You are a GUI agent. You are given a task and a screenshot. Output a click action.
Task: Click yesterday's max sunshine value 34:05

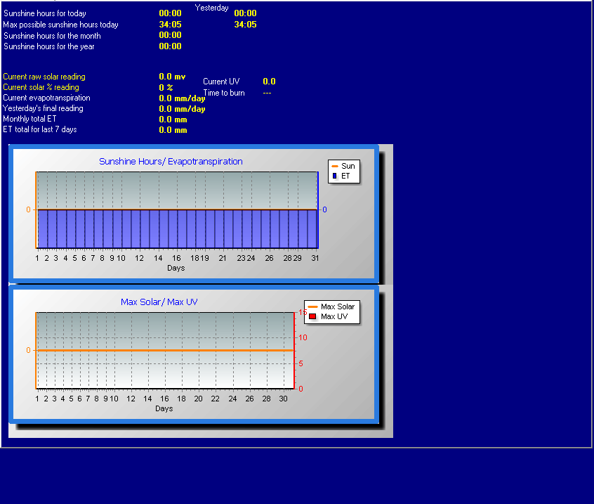[x=245, y=25]
